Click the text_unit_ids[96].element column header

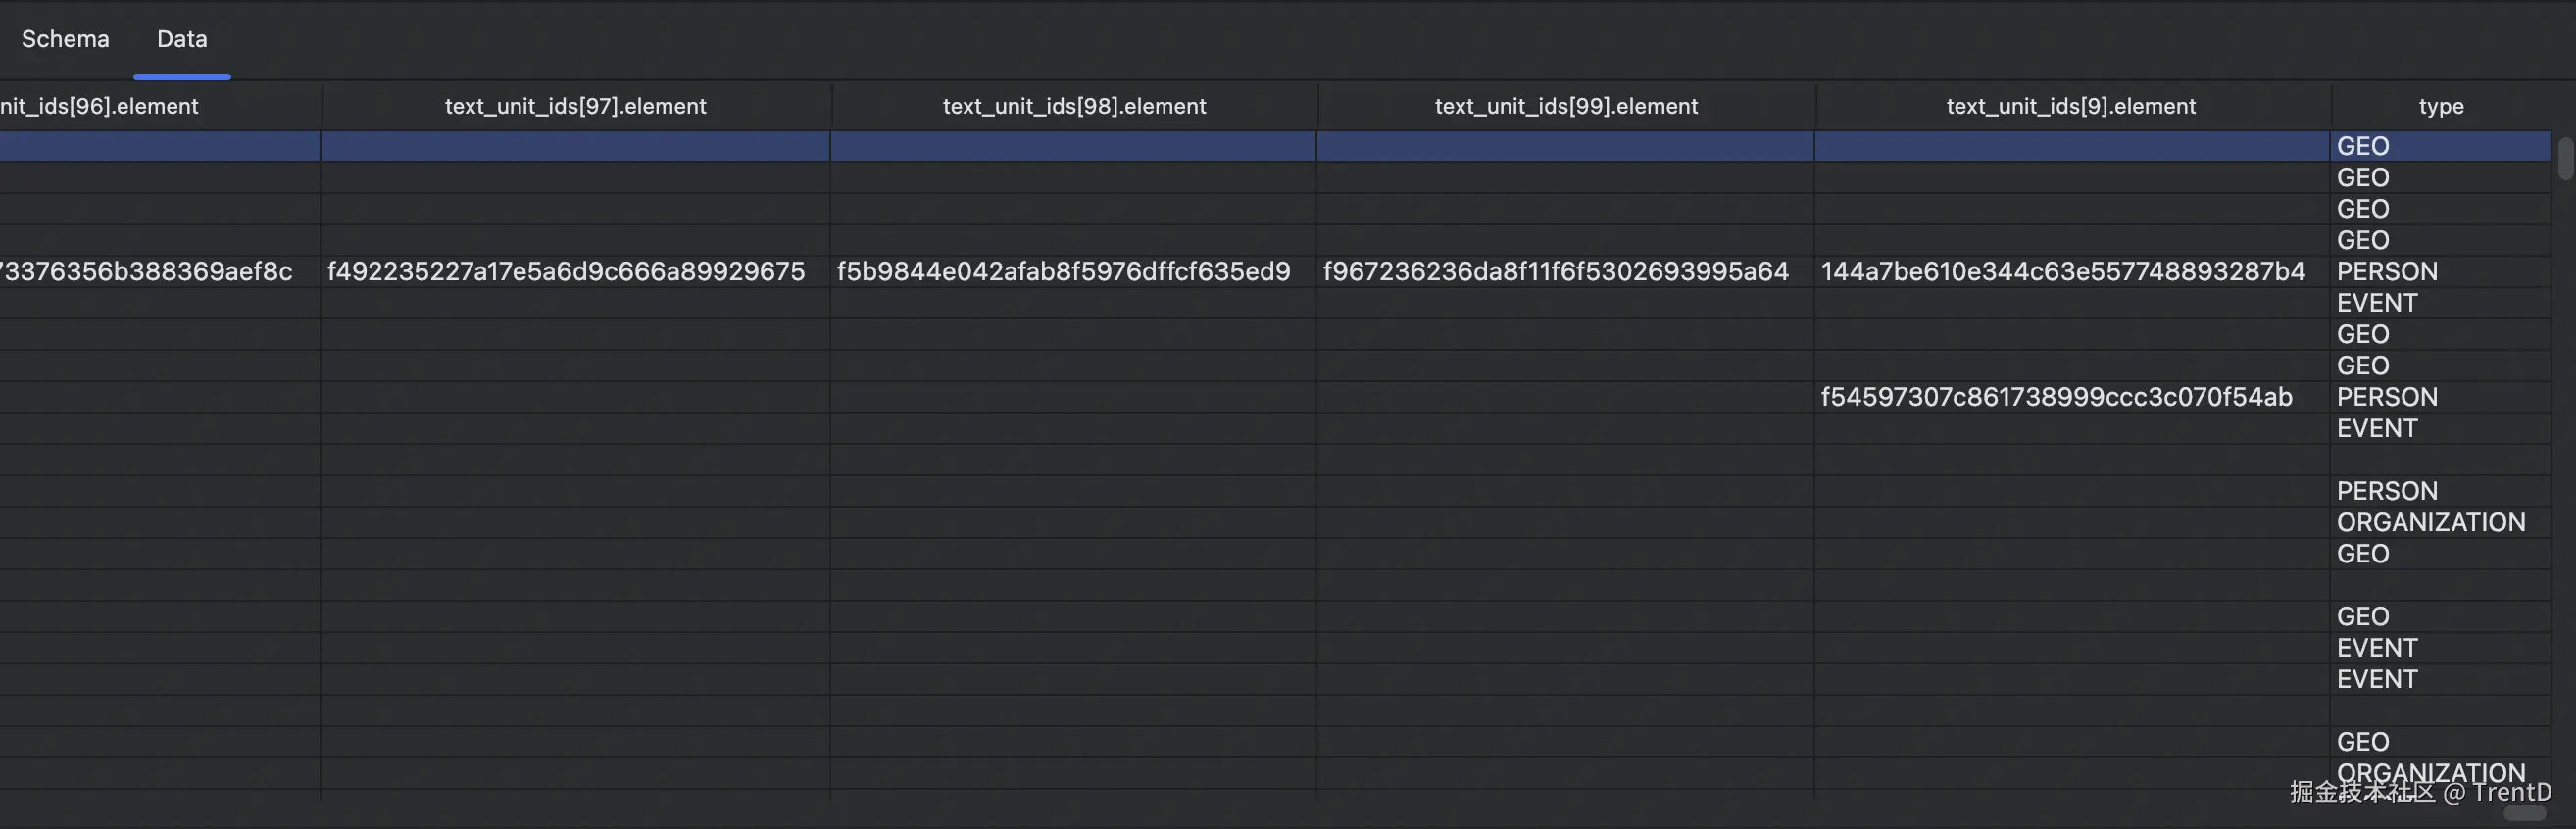160,106
